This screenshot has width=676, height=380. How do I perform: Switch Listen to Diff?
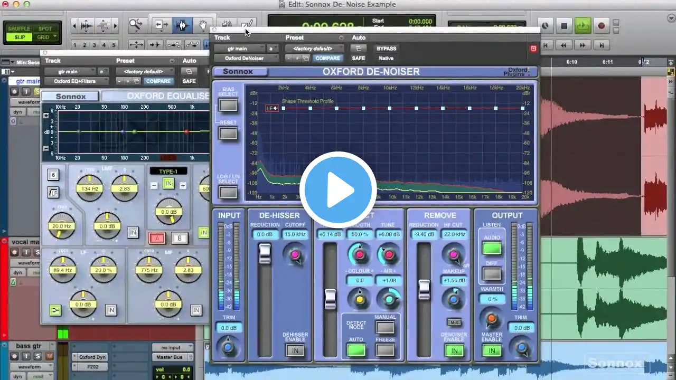tap(492, 274)
